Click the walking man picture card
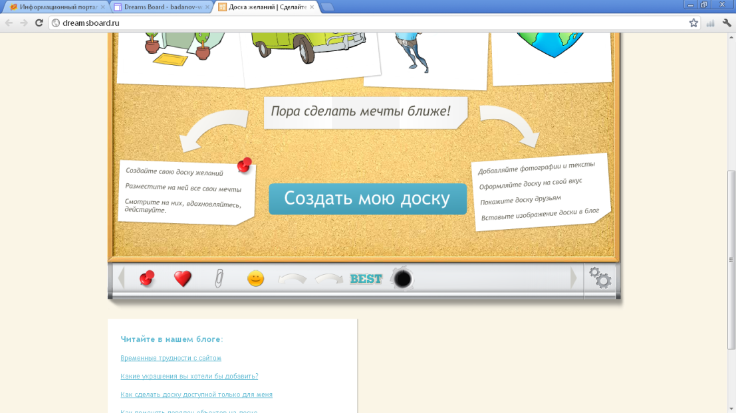Image resolution: width=736 pixels, height=413 pixels. [x=426, y=60]
